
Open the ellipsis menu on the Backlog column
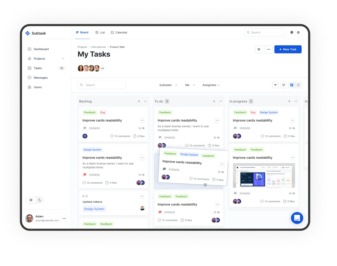pyautogui.click(x=145, y=101)
